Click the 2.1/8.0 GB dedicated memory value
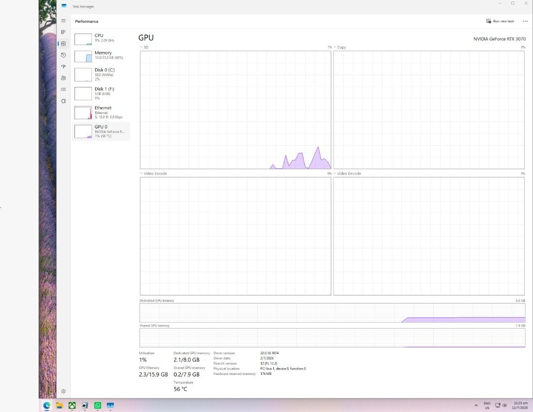The image size is (533, 412). coord(186,360)
